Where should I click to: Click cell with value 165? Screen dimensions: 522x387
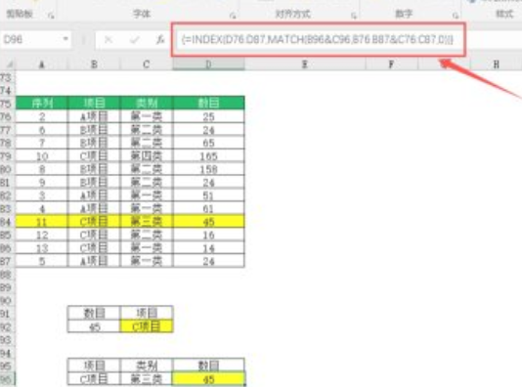[x=209, y=156]
